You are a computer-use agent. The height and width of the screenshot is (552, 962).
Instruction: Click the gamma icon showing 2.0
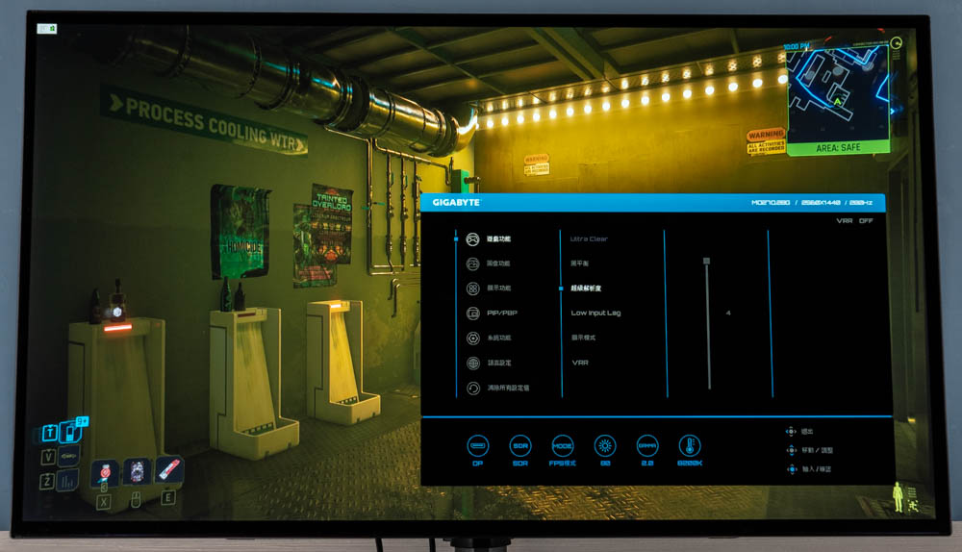[647, 445]
